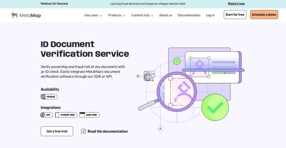Click the Webinar On-Demand banner label
Screen dimensions: 286x148
tap(54, 3)
